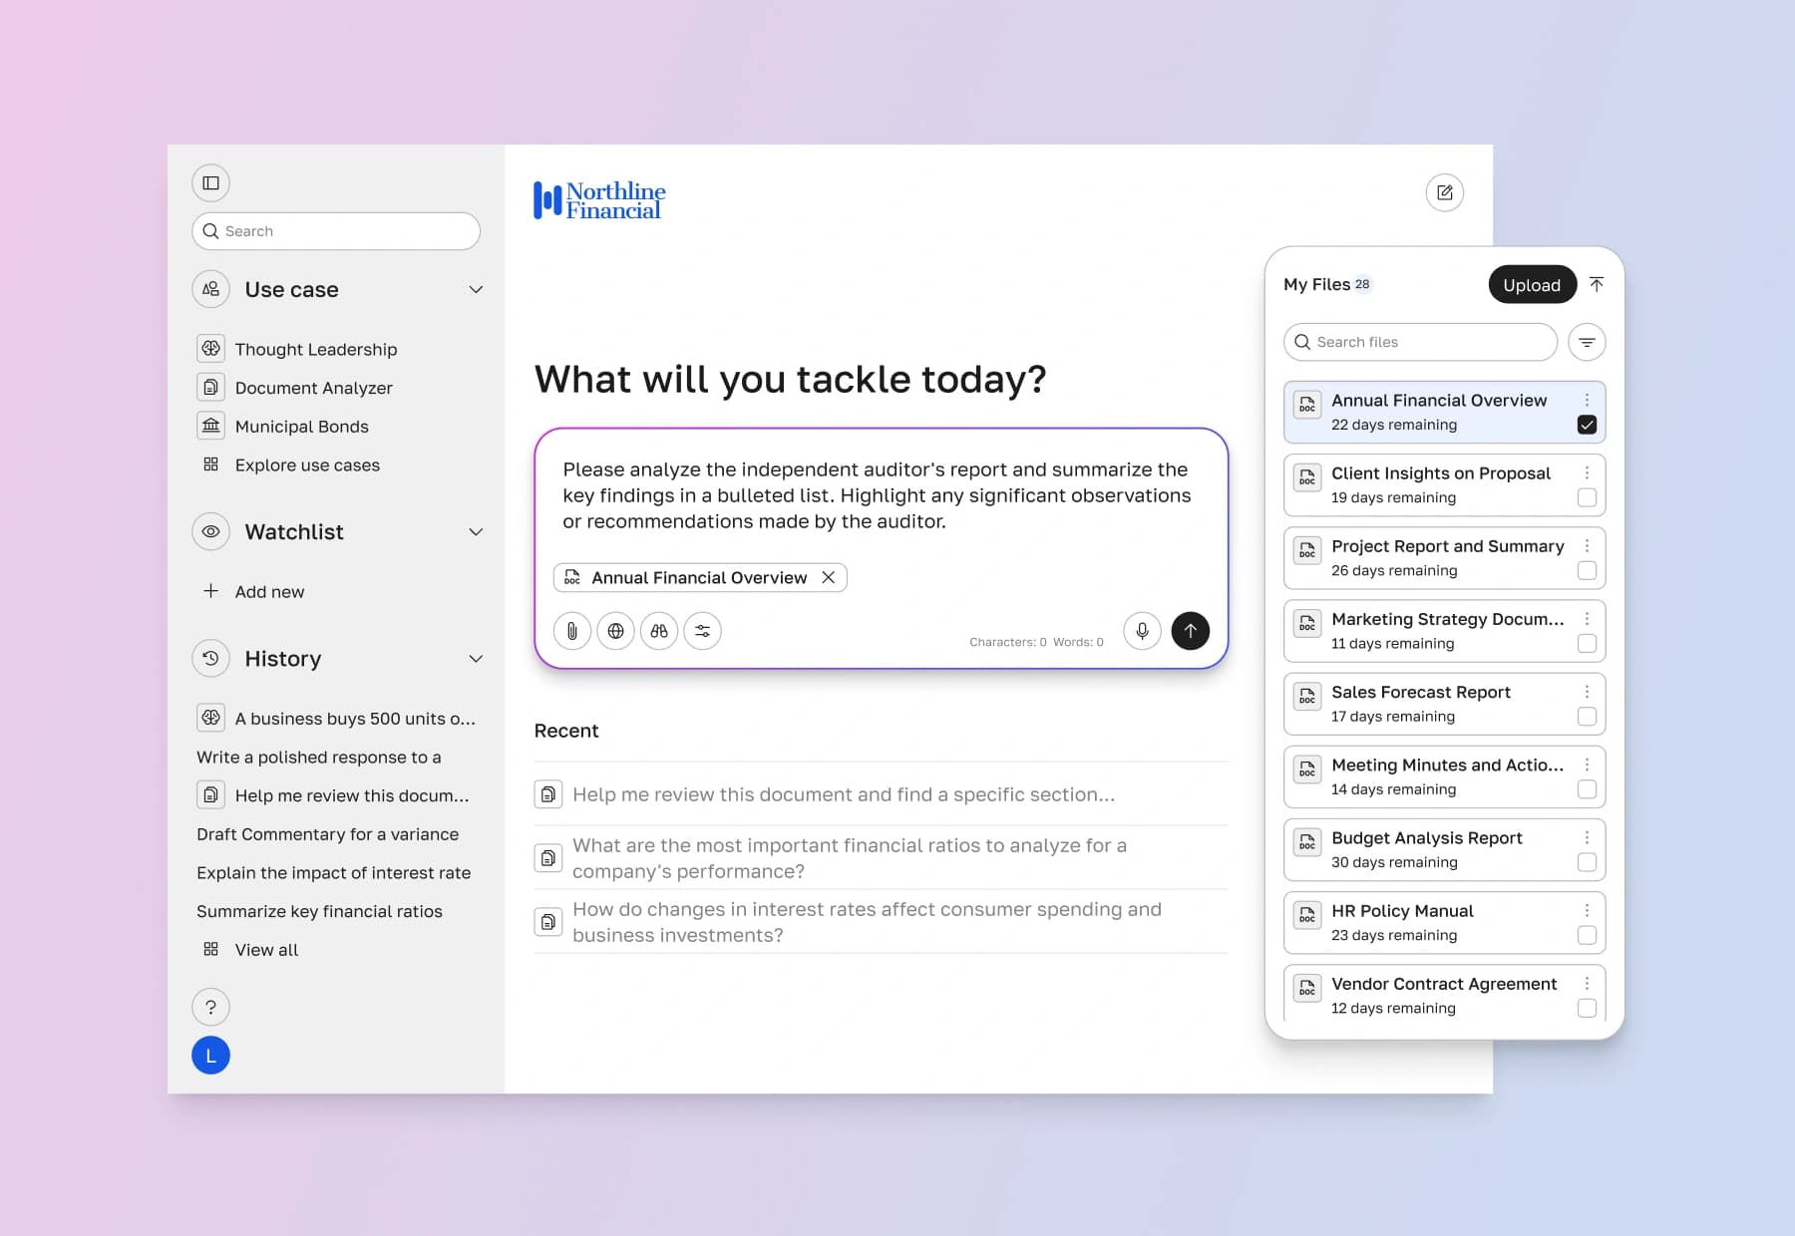
Task: Open history item Draft Commentary for a variance
Action: tap(327, 834)
